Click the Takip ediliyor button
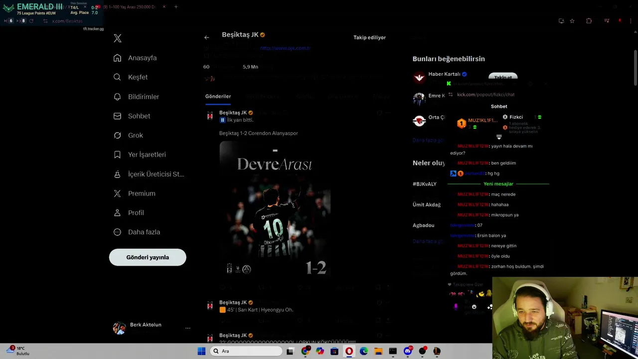This screenshot has width=638, height=359. click(x=370, y=37)
